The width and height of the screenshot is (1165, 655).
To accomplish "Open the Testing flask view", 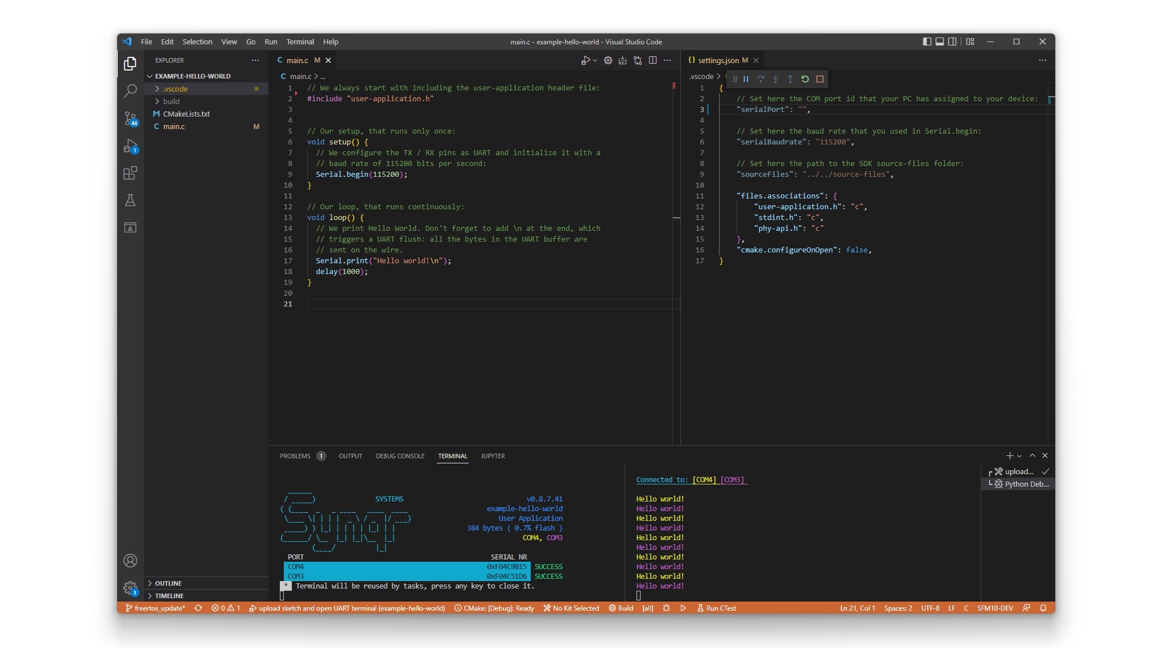I will pos(130,200).
